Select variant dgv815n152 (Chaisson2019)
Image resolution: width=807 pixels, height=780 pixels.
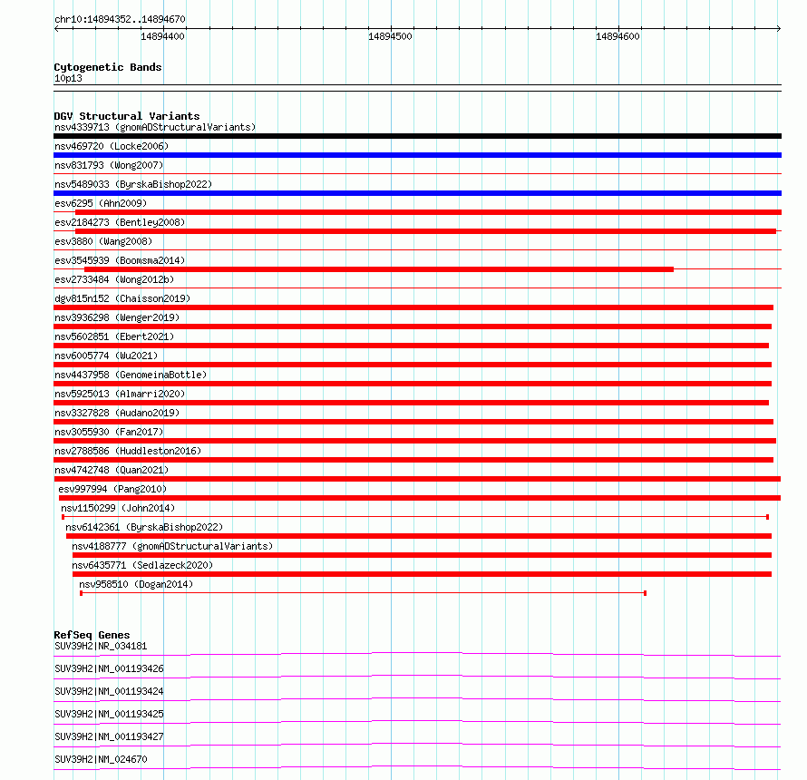click(122, 298)
